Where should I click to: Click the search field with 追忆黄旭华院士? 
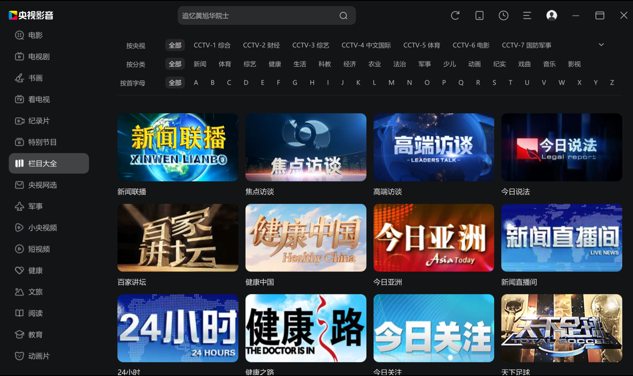[x=267, y=15]
